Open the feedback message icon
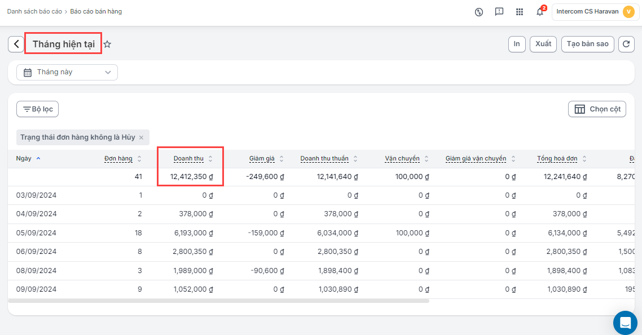Image resolution: width=642 pixels, height=335 pixels. point(499,12)
